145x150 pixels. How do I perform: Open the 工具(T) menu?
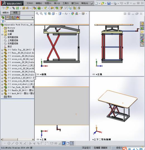point(66,3)
